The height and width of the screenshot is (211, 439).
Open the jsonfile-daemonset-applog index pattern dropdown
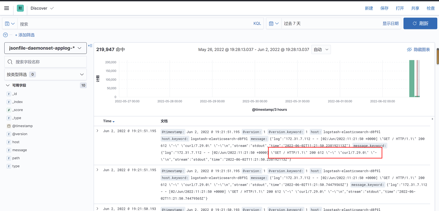tap(46, 48)
